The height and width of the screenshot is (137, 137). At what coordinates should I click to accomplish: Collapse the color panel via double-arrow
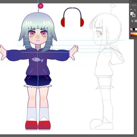tap(131, 5)
